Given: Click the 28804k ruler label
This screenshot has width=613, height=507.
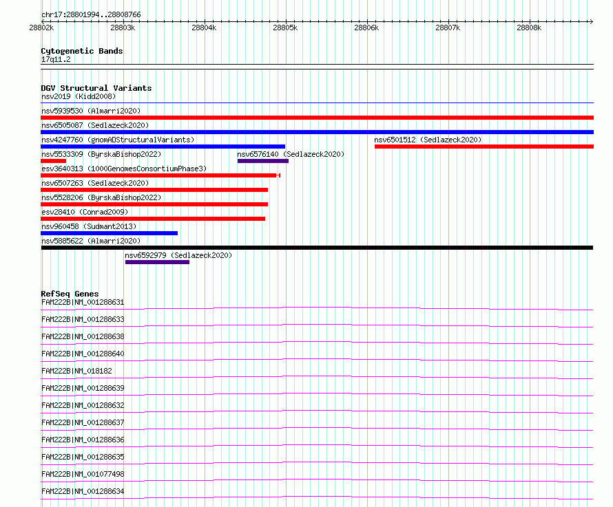Looking at the screenshot, I should click(x=204, y=28).
